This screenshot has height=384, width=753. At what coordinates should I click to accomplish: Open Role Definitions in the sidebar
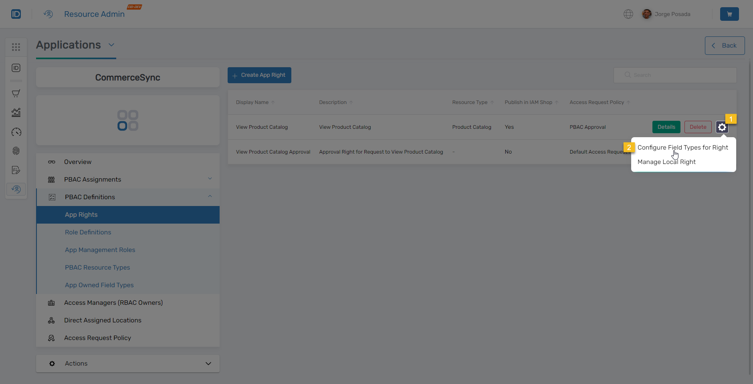88,232
